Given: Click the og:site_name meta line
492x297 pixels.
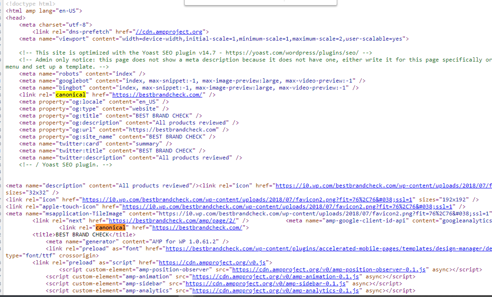Looking at the screenshot, I should 118,137.
